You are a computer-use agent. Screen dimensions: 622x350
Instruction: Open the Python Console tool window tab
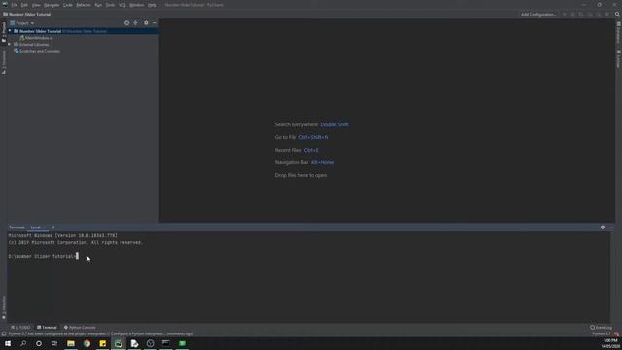point(80,328)
